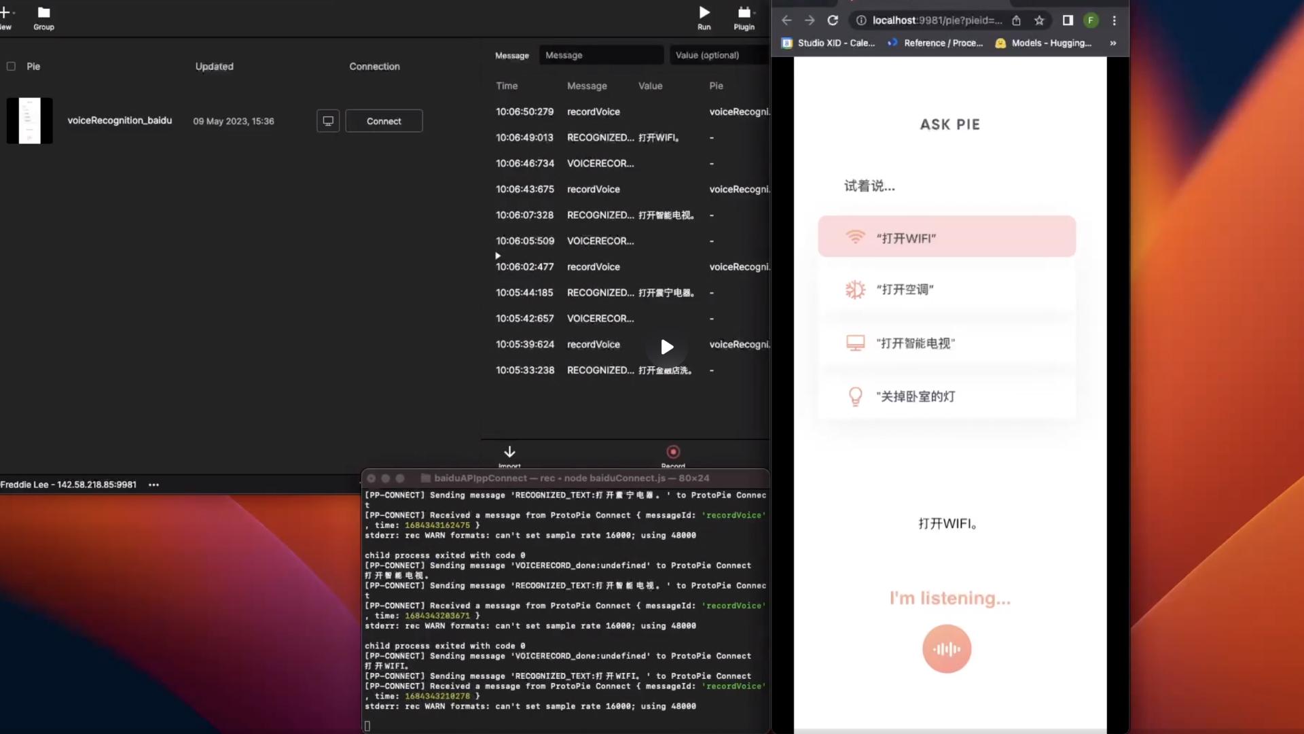Screen dimensions: 1304x734
Task: Click the Run play icon
Action: tap(704, 13)
